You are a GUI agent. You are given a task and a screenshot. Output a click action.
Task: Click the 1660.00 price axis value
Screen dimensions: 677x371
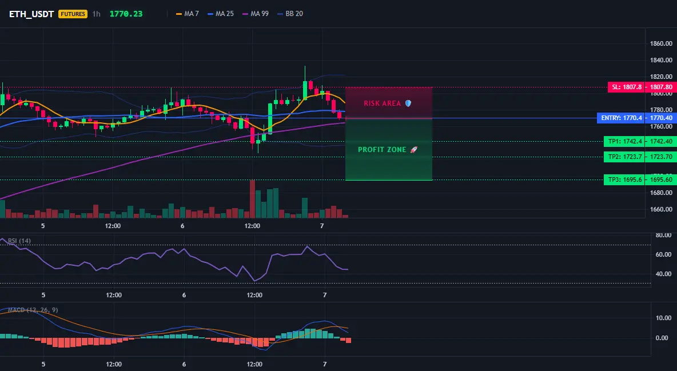pos(661,209)
